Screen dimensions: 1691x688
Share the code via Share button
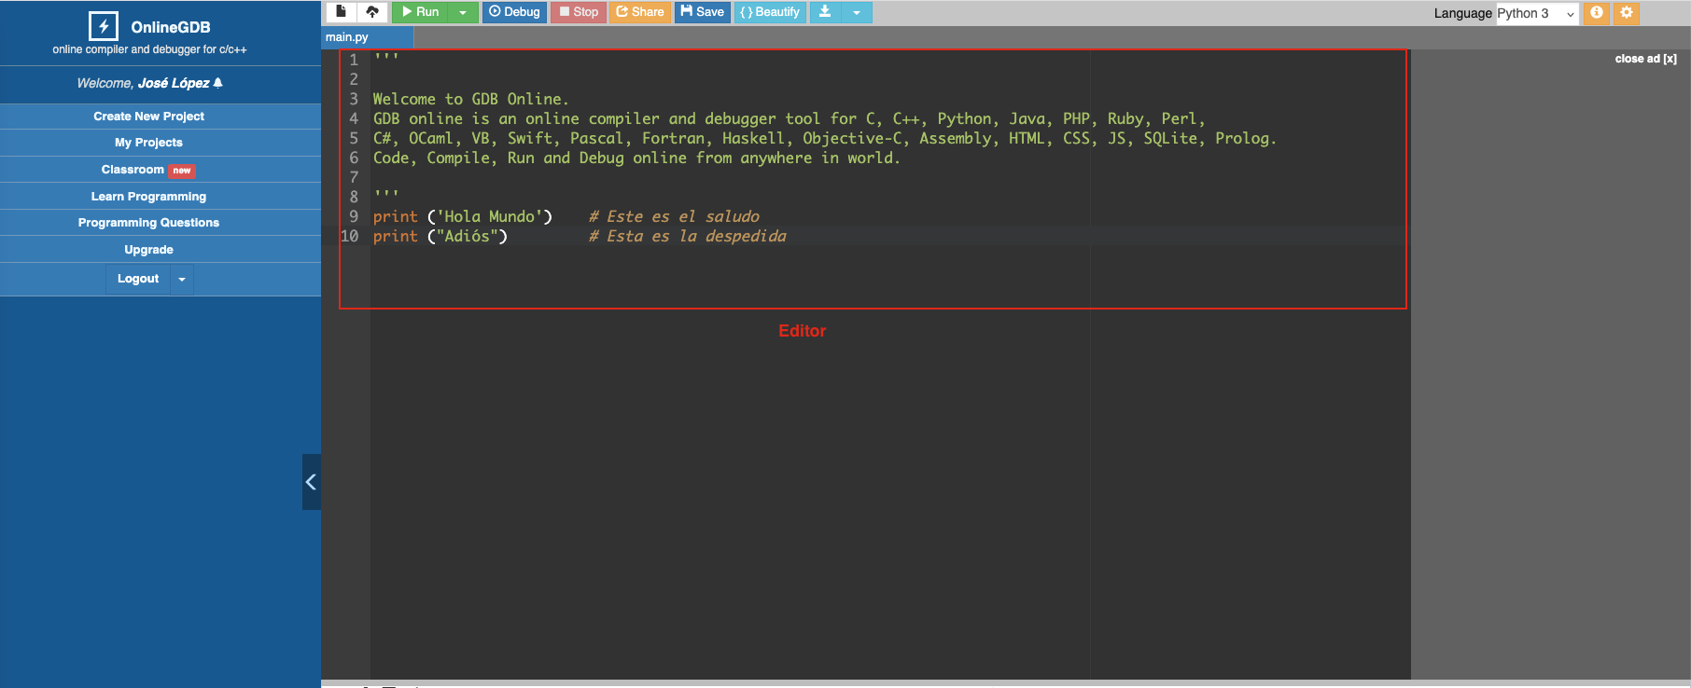tap(640, 12)
